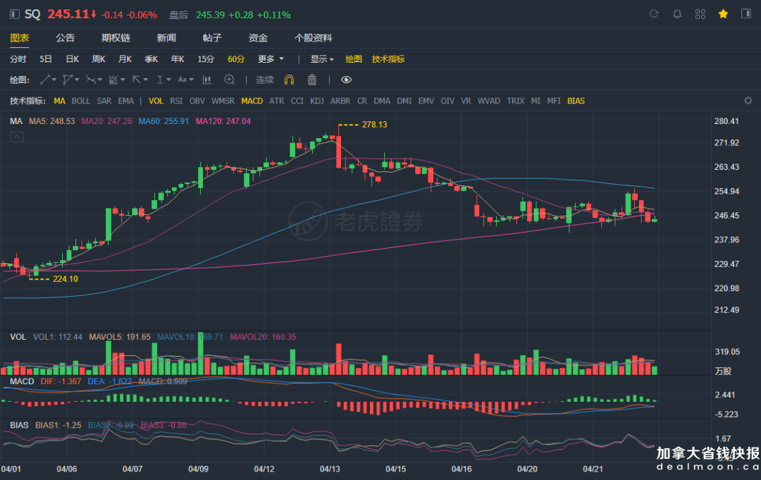
Task: Toggle drawing visibility with the eye icon
Action: [346, 80]
